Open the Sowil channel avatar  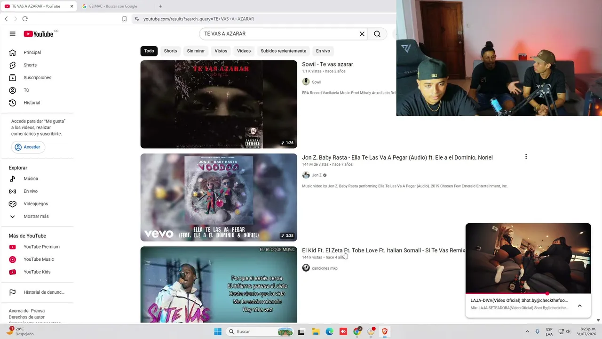pos(306,82)
